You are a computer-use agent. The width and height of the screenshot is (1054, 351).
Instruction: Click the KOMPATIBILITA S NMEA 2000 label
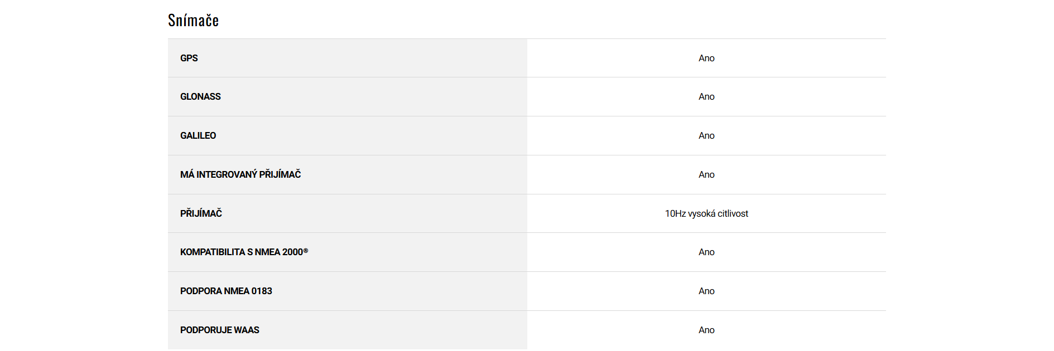(x=241, y=252)
